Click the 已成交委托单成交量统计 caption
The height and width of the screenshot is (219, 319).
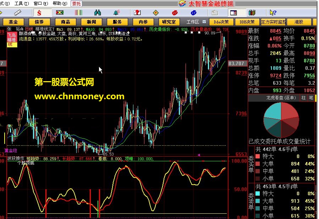tap(280, 141)
